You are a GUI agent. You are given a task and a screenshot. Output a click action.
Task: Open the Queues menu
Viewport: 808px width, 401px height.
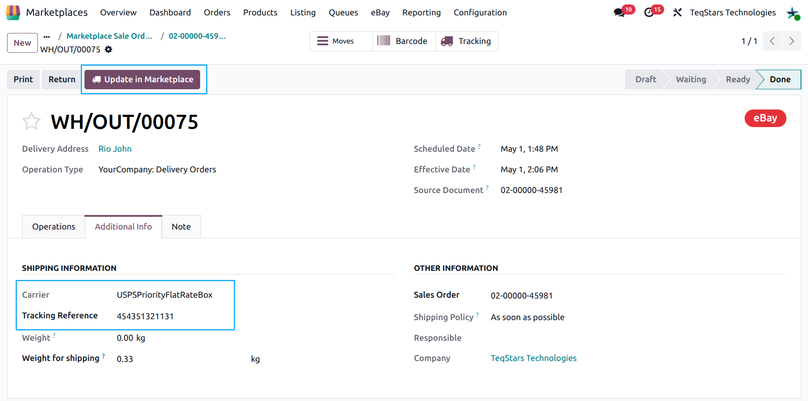click(x=344, y=13)
